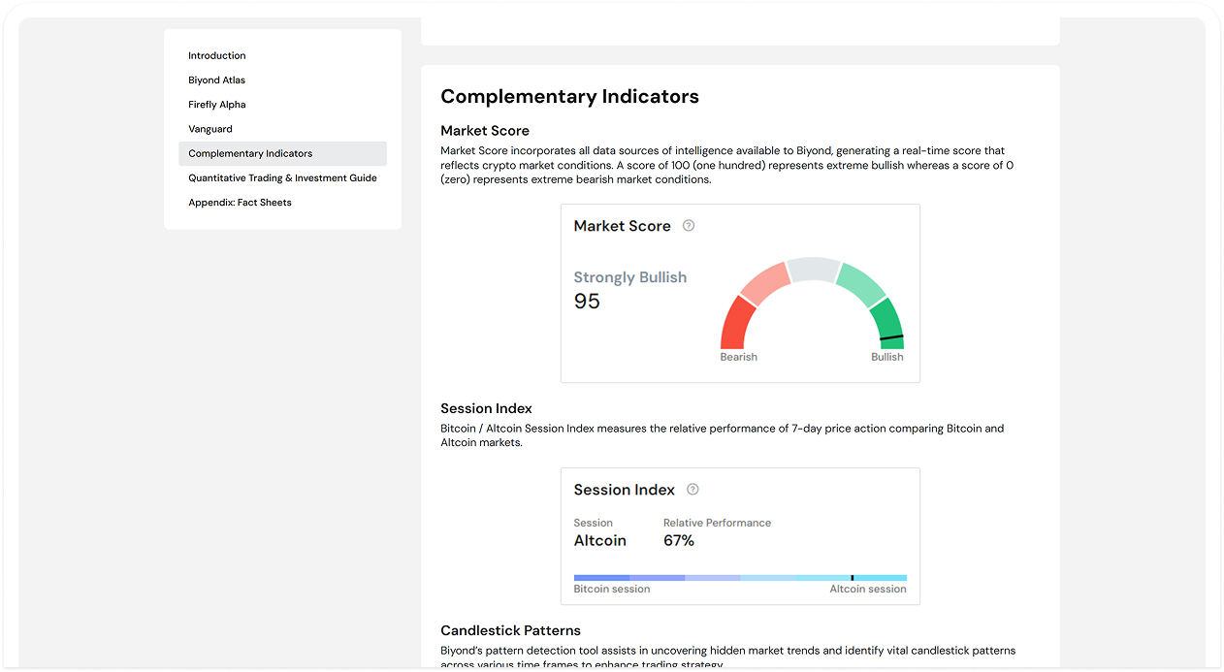Click the light red gauge segment
This screenshot has height=672, width=1224.
[x=765, y=282]
